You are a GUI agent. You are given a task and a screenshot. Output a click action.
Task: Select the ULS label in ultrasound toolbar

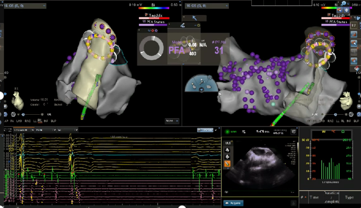pos(228,143)
